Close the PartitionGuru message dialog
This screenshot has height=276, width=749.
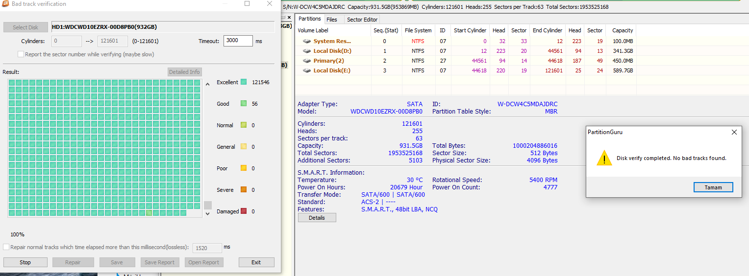[734, 132]
